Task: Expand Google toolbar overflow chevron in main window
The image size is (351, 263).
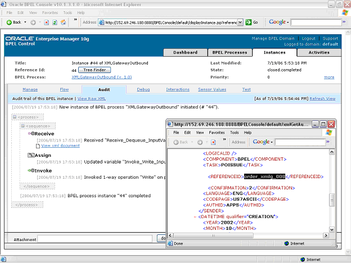Action: [344, 22]
